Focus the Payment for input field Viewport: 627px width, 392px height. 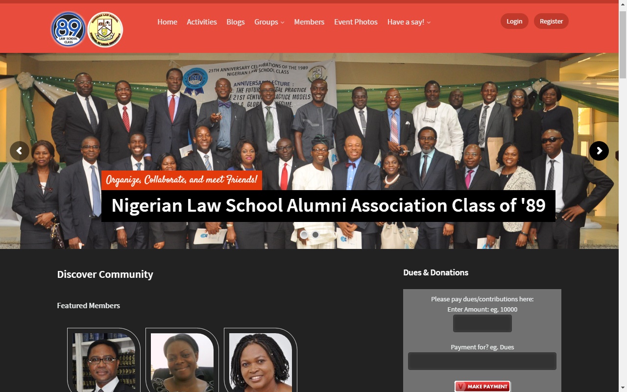coord(482,361)
